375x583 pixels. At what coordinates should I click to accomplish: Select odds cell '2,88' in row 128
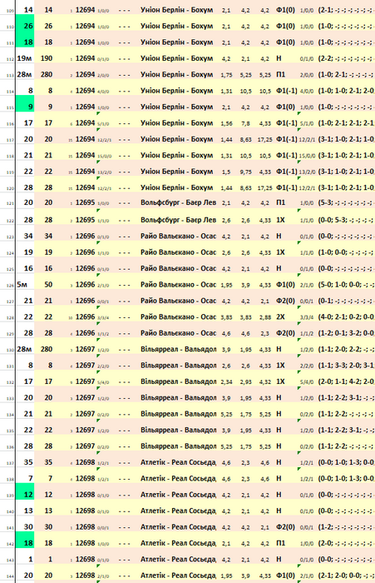tap(265, 317)
